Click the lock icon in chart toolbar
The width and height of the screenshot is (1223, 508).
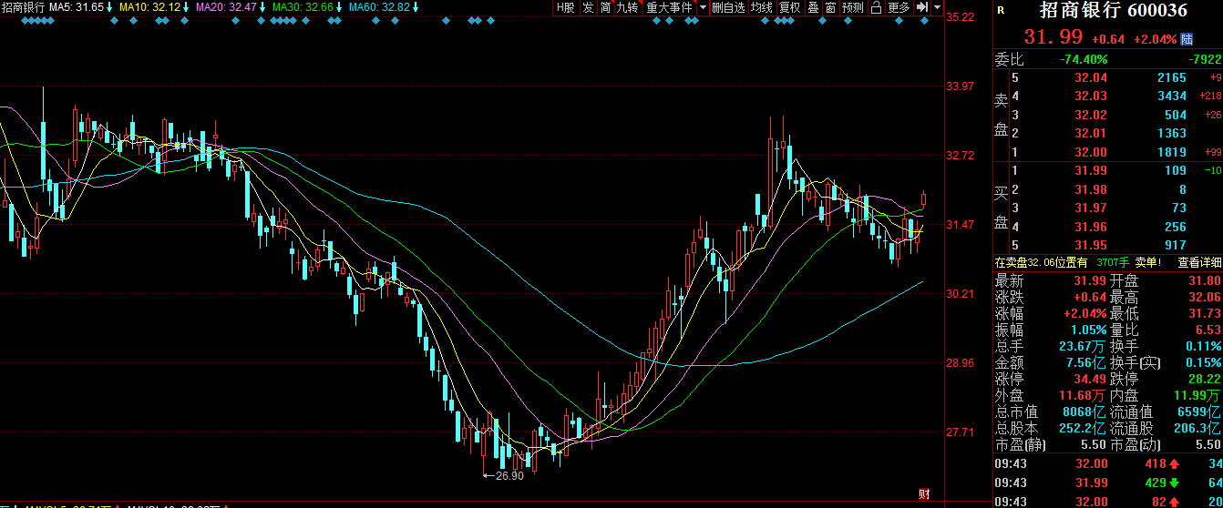click(876, 7)
